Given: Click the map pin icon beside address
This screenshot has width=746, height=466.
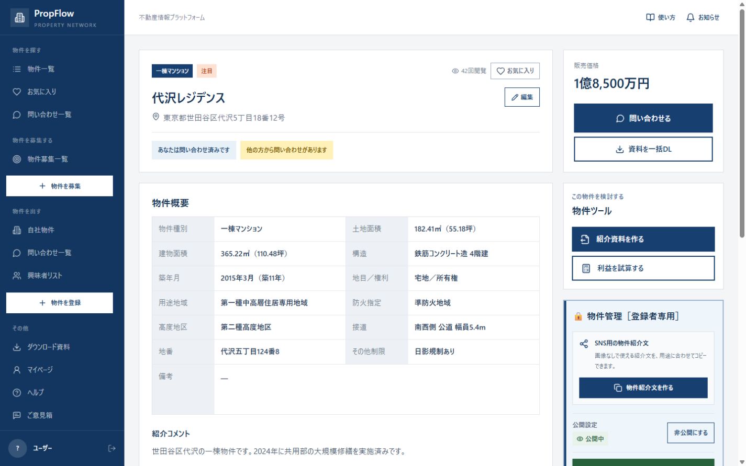Looking at the screenshot, I should tap(156, 117).
